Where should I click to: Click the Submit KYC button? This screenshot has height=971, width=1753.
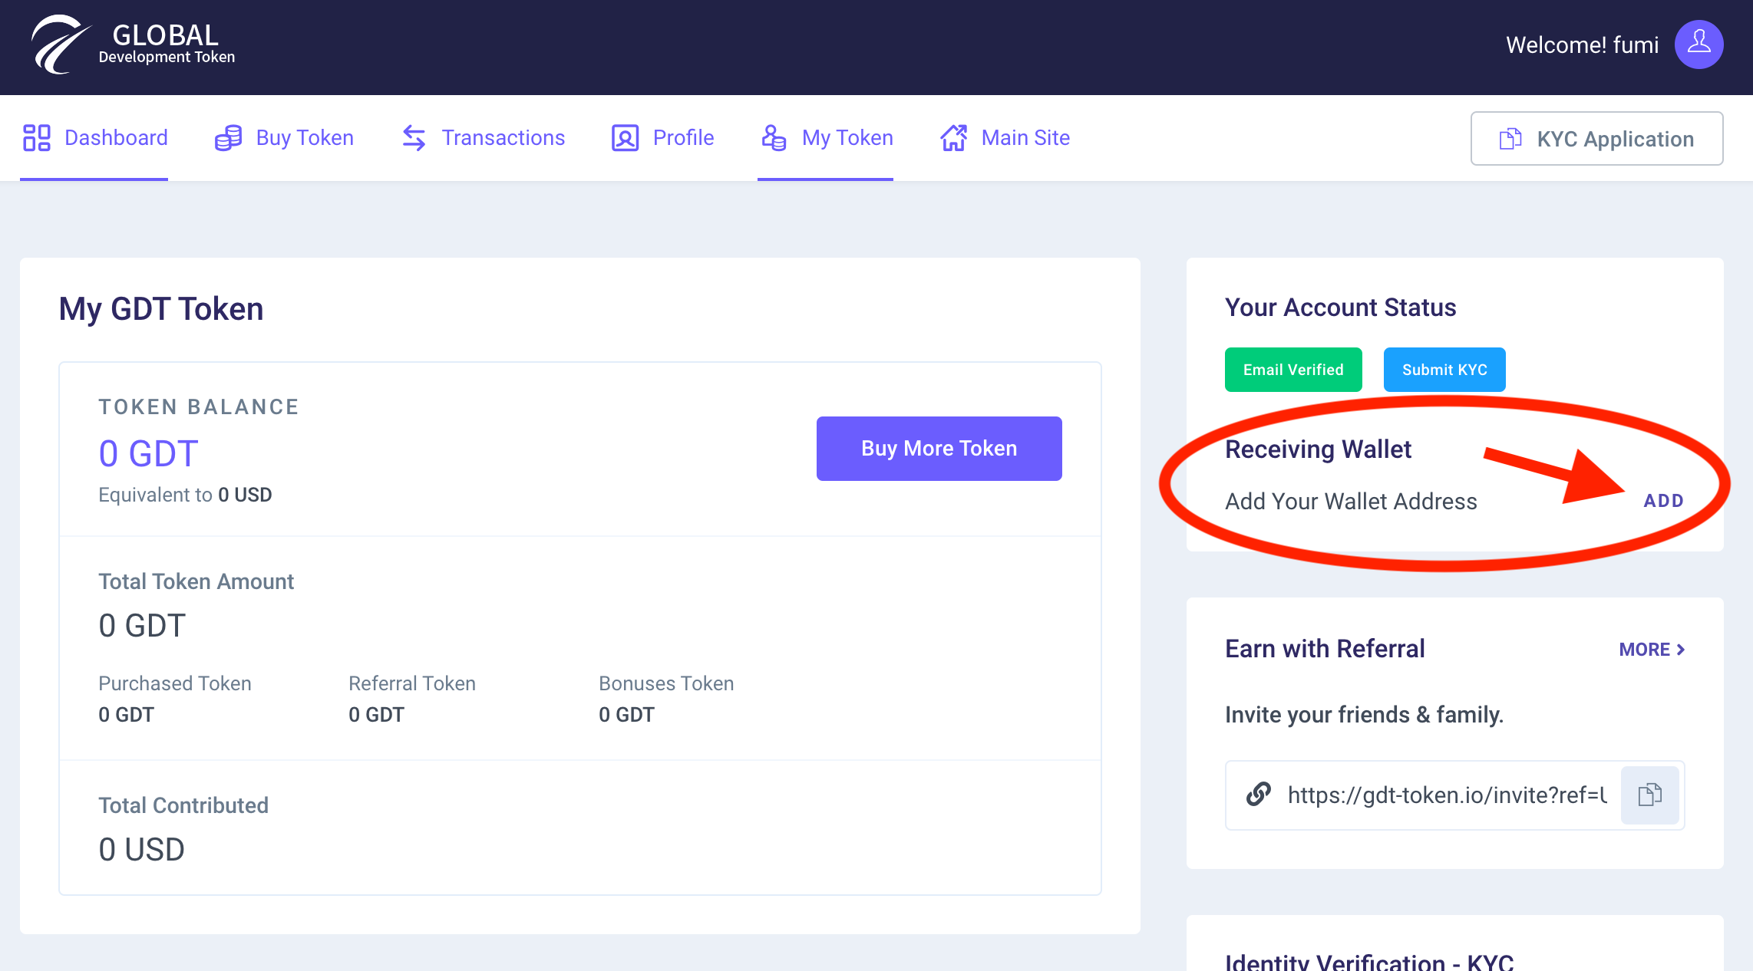pos(1444,370)
